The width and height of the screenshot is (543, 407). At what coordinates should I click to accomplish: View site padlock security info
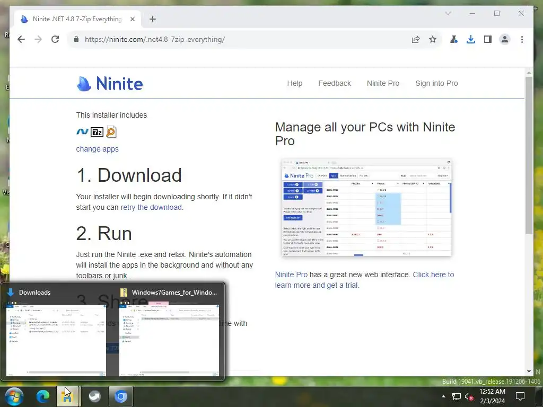(76, 39)
